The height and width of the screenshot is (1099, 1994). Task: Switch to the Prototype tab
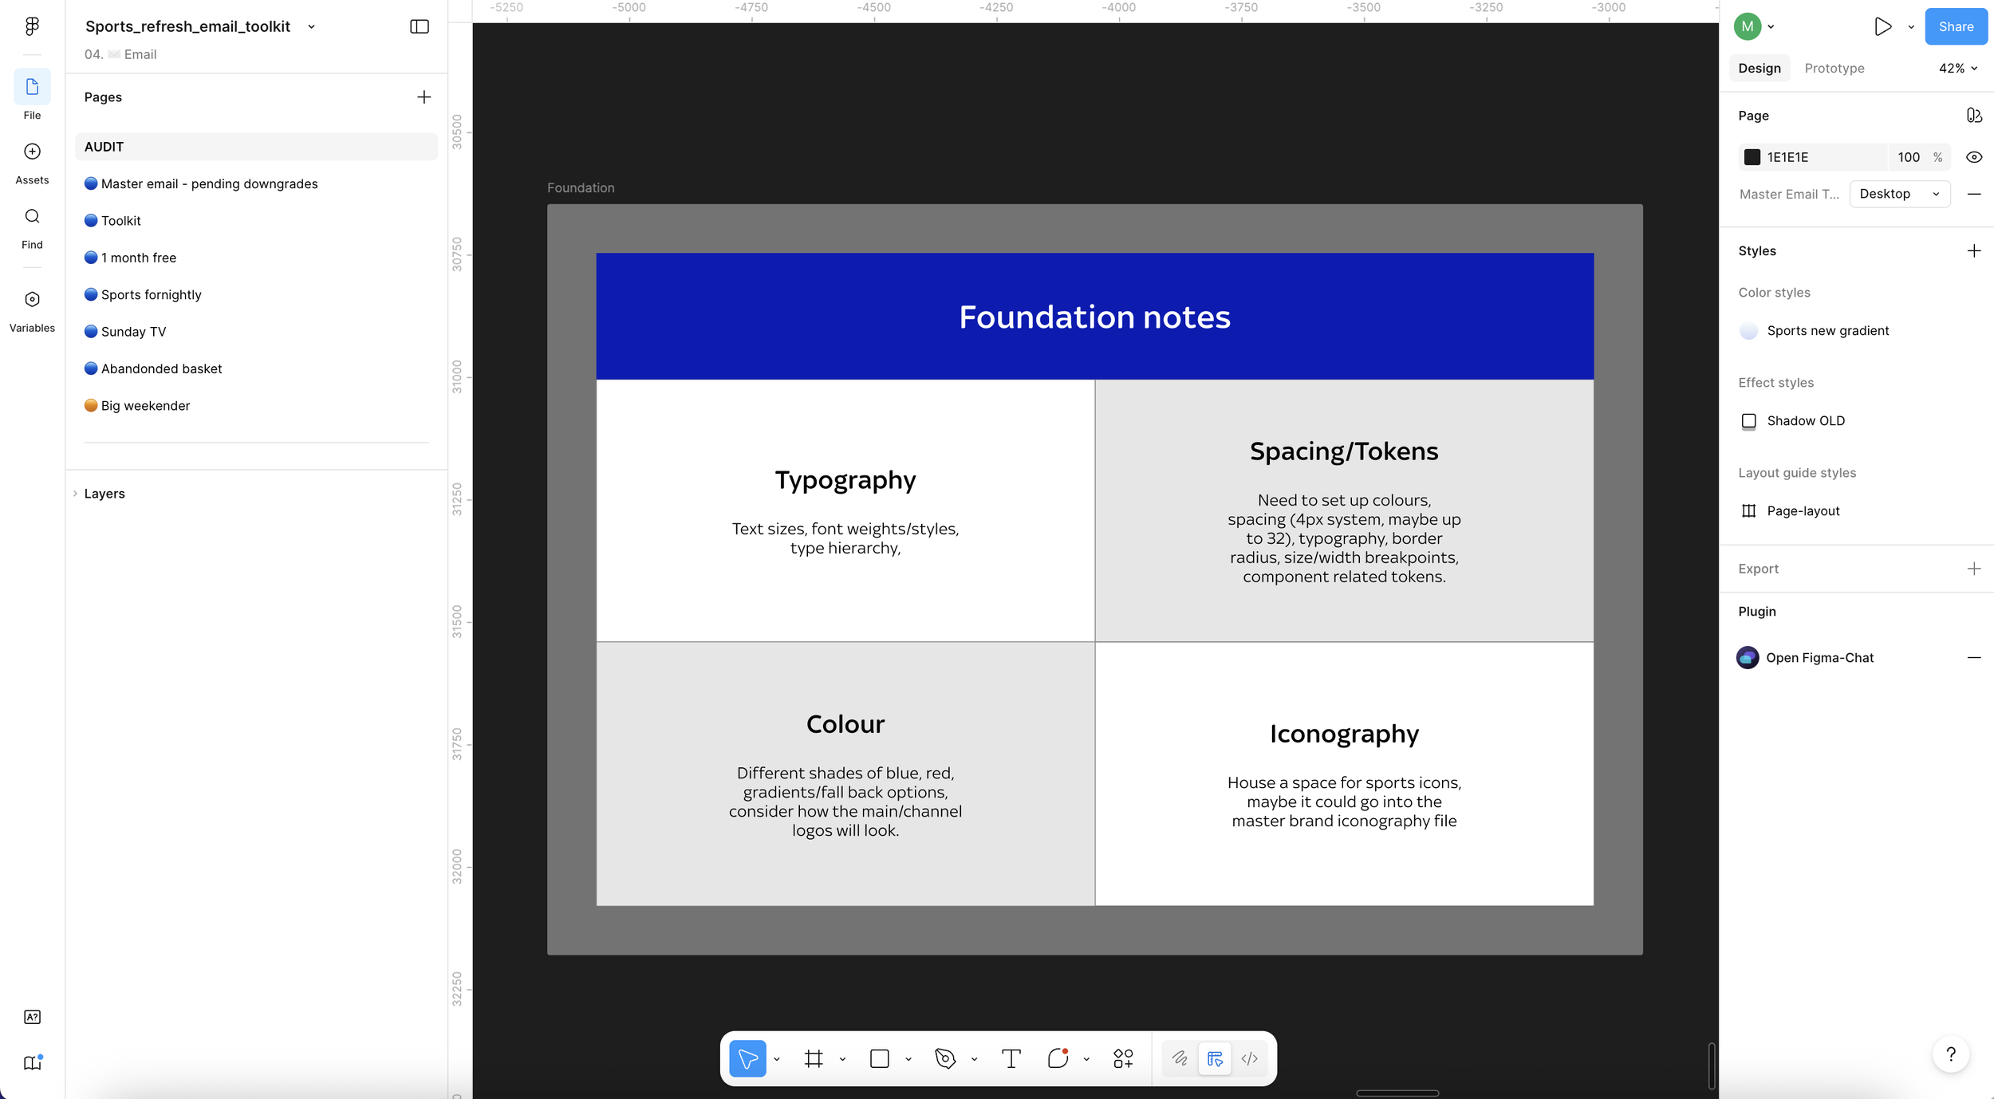pos(1834,69)
